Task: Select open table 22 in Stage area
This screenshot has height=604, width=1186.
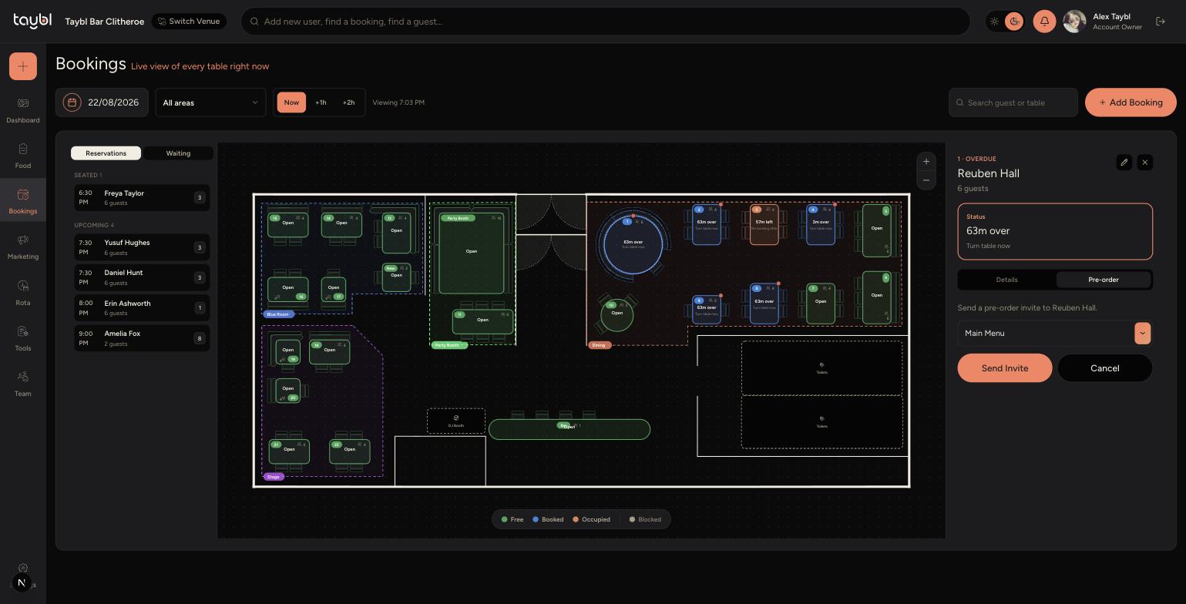Action: 350,451
